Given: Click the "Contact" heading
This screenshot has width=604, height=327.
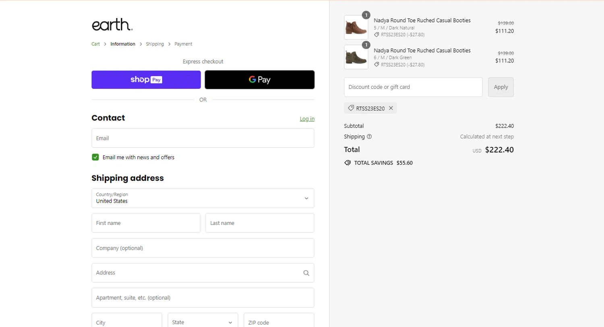Looking at the screenshot, I should 108,118.
